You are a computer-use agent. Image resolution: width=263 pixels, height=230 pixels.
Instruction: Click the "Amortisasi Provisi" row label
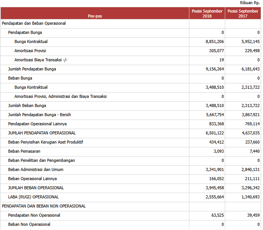[x=31, y=51]
